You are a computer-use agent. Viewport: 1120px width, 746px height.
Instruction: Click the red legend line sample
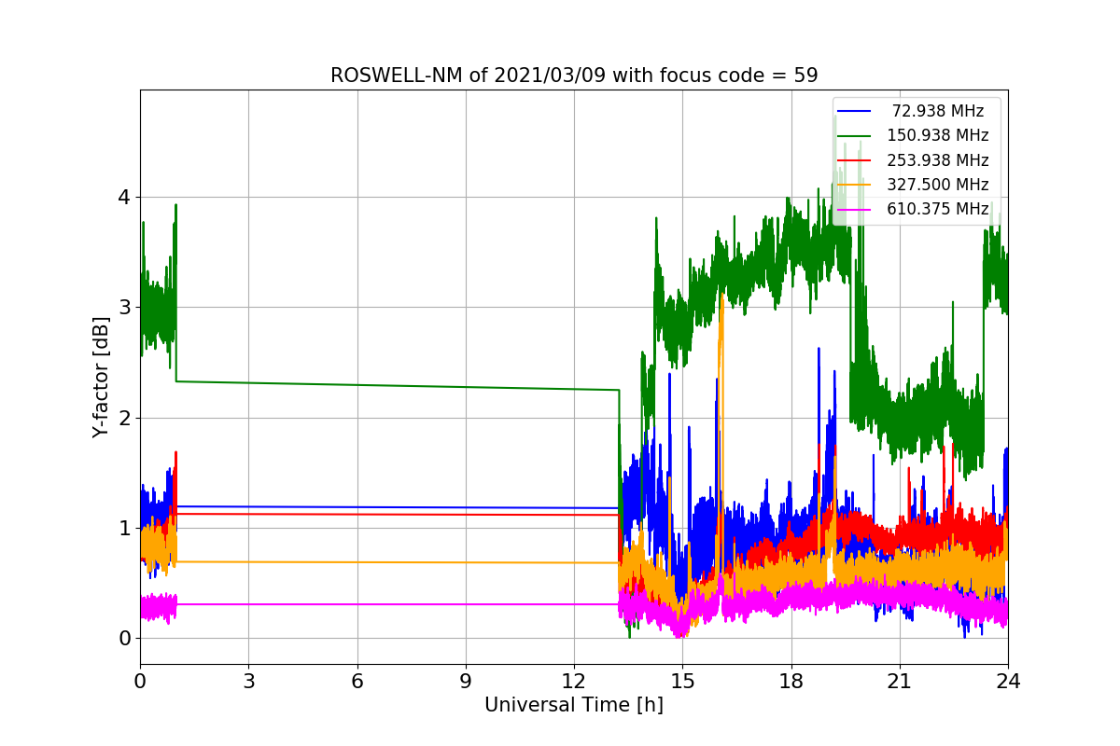[855, 160]
